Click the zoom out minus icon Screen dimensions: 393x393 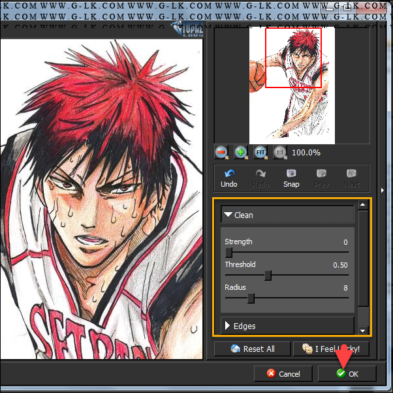221,152
